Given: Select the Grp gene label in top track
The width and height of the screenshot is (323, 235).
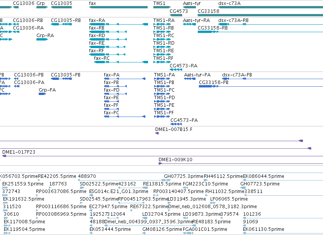Looking at the screenshot, I should (x=41, y=3).
